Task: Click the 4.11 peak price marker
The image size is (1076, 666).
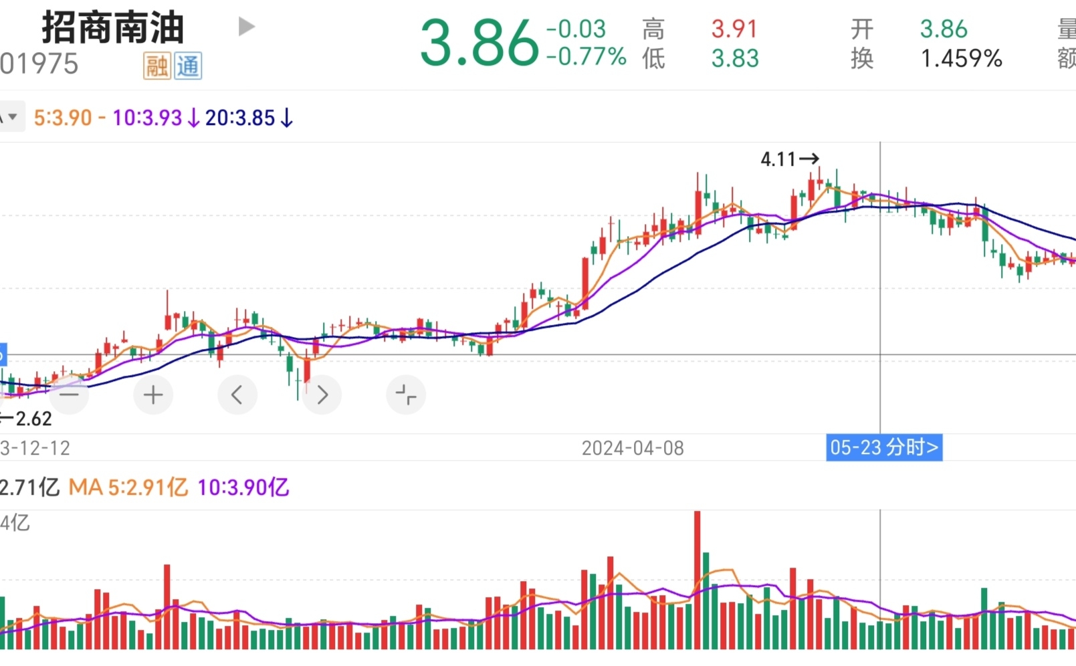Action: point(790,159)
